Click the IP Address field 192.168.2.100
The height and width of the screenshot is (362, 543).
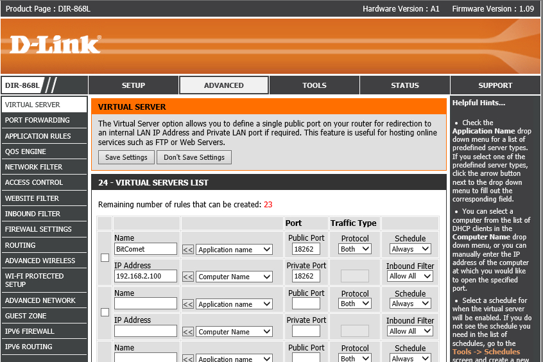click(146, 276)
